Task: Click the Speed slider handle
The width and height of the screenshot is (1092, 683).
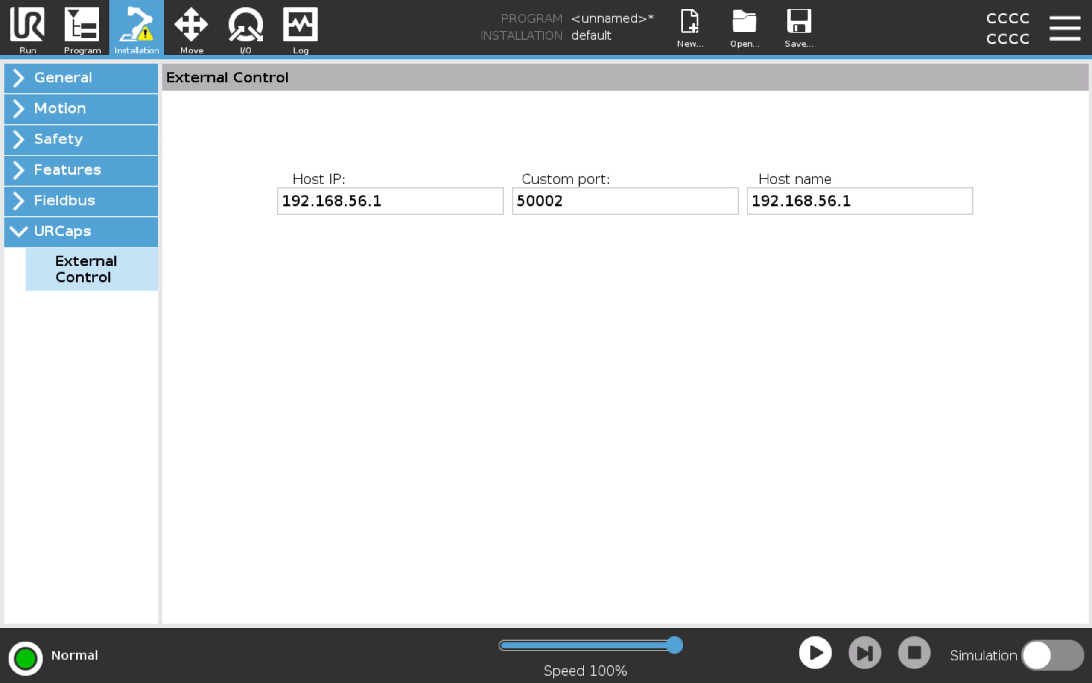Action: (x=674, y=645)
